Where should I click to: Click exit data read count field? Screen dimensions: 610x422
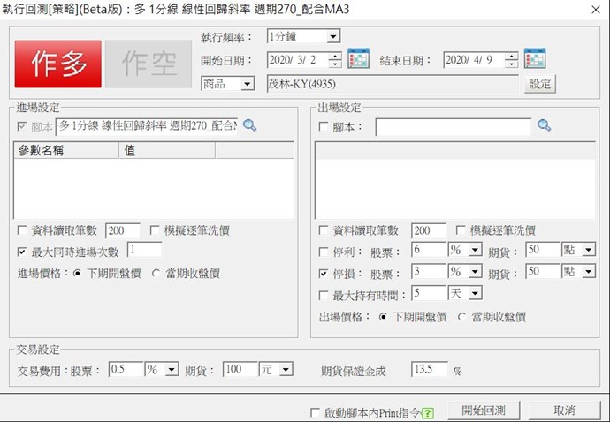428,230
